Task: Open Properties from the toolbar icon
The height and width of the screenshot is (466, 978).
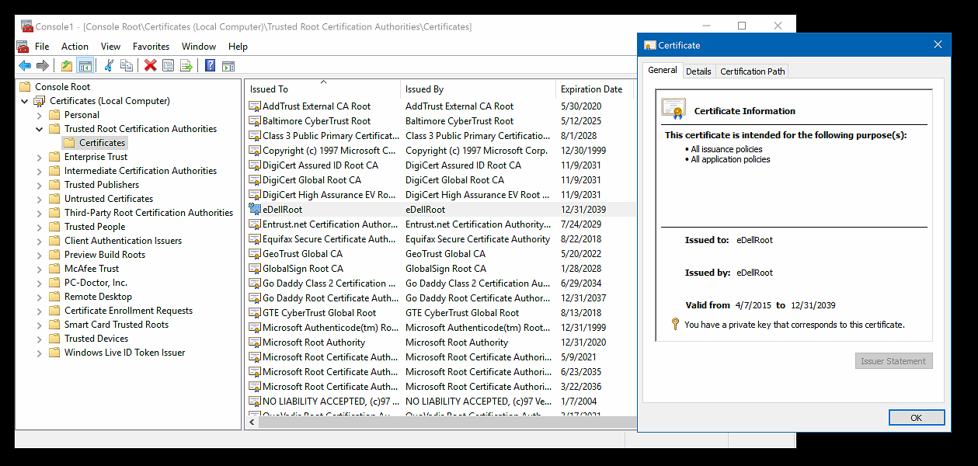Action: 169,66
